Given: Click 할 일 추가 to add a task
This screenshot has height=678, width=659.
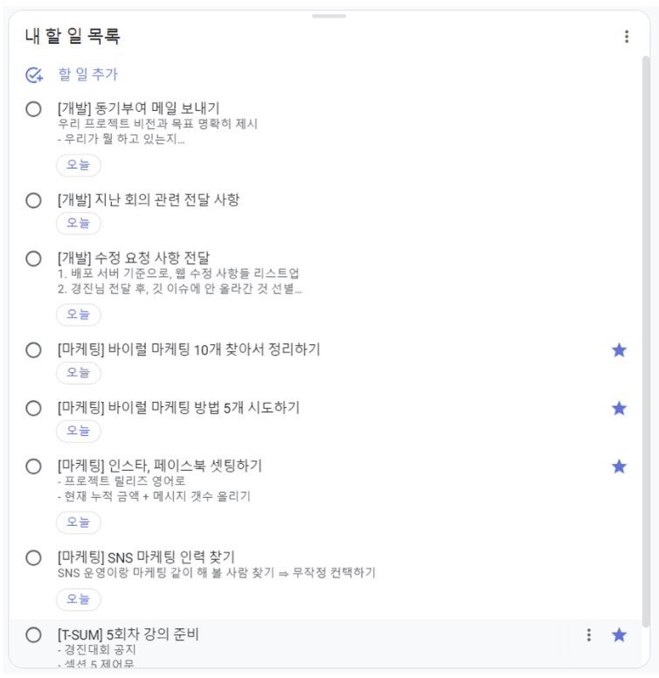Looking at the screenshot, I should pyautogui.click(x=87, y=74).
